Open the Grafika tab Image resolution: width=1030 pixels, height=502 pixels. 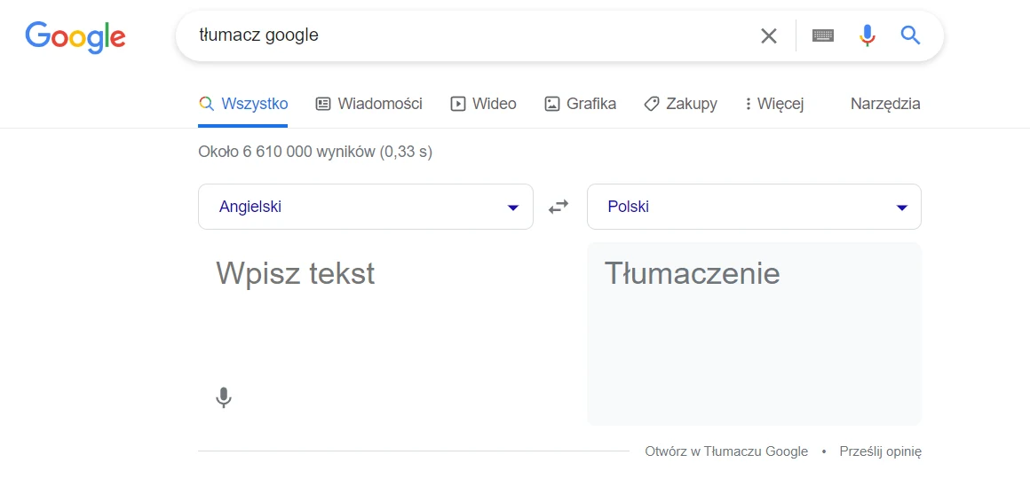coord(581,104)
